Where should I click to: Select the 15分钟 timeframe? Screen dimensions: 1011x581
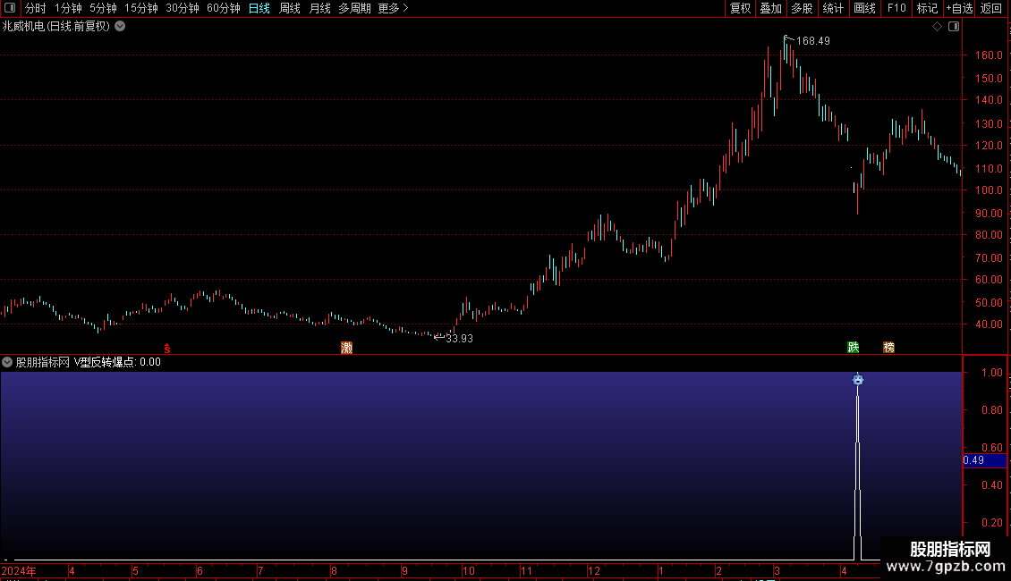pos(141,8)
